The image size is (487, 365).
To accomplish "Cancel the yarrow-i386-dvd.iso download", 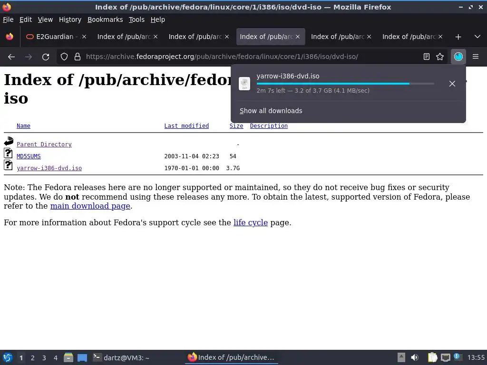I will 452,84.
